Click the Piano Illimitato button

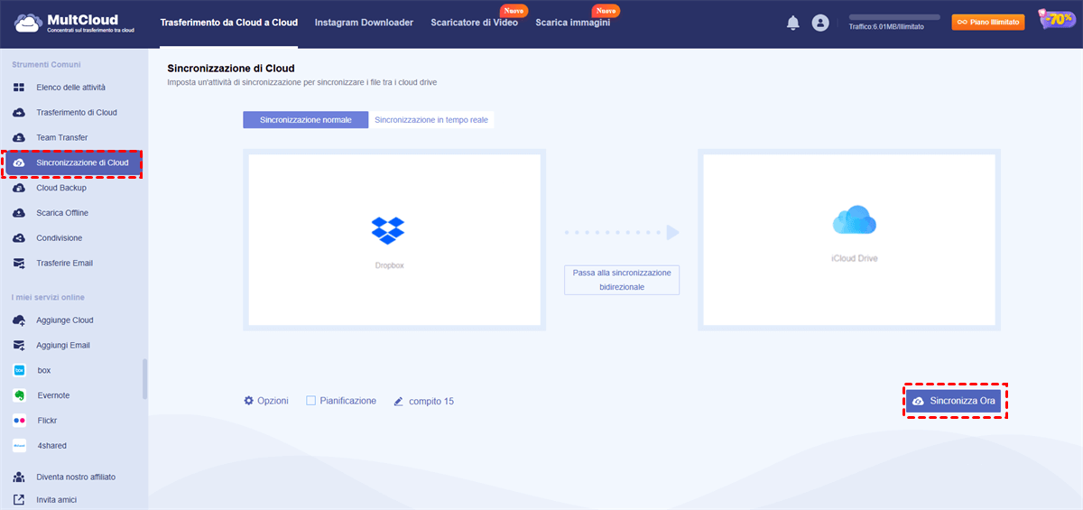pyautogui.click(x=988, y=23)
